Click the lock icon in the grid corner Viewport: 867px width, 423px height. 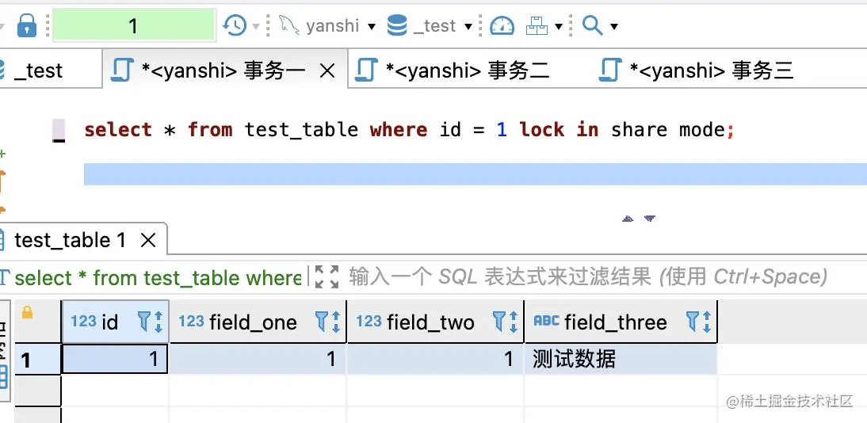tap(27, 313)
